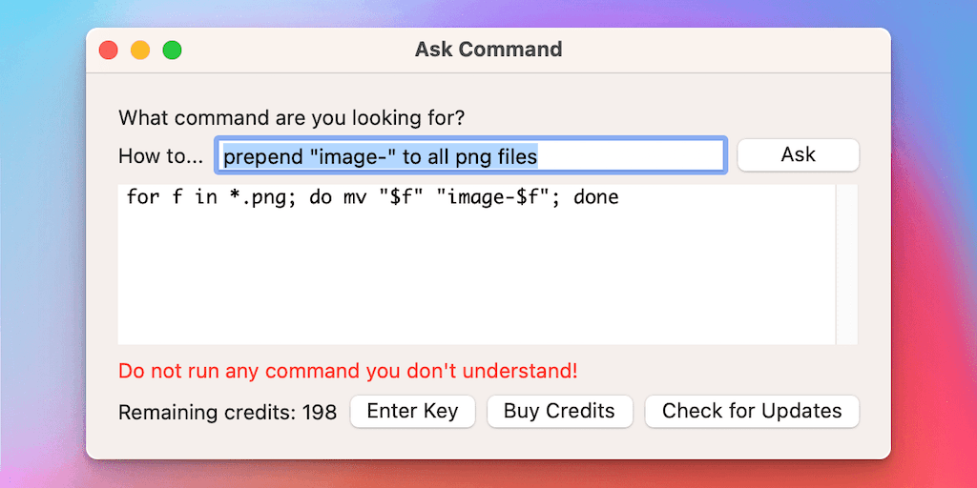Viewport: 977px width, 488px height.
Task: Click the Check for Updates button
Action: coord(752,411)
